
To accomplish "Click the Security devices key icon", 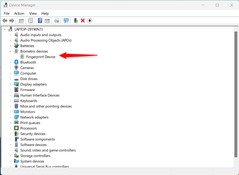I will tap(16, 134).
